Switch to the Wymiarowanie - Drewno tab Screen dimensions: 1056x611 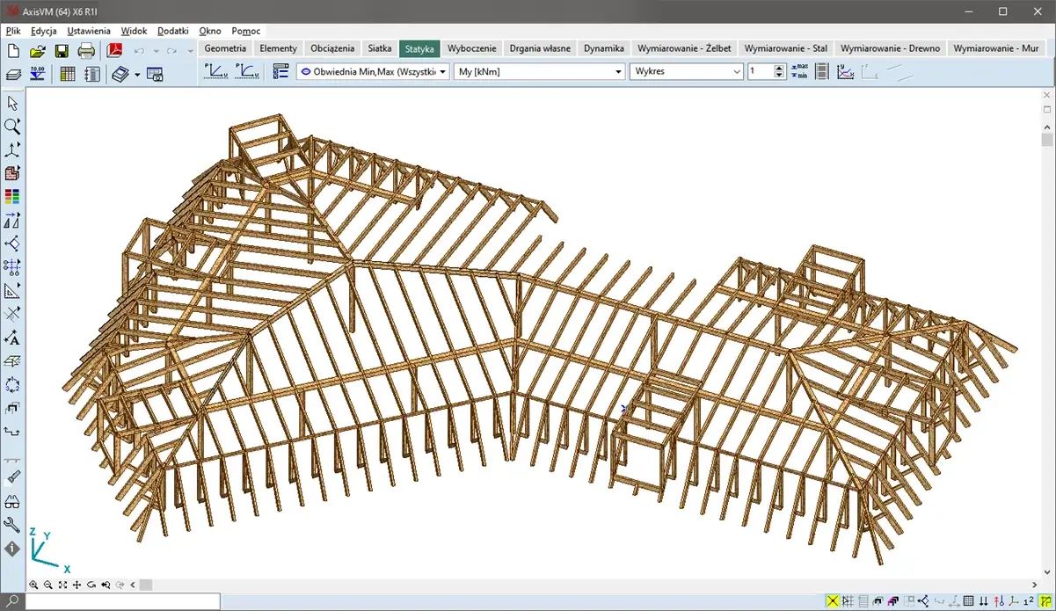[890, 48]
